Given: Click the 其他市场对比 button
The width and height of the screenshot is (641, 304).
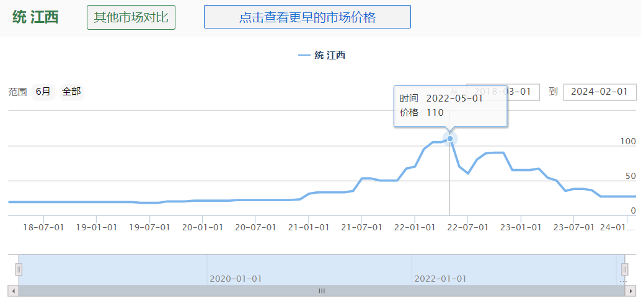Looking at the screenshot, I should [131, 17].
